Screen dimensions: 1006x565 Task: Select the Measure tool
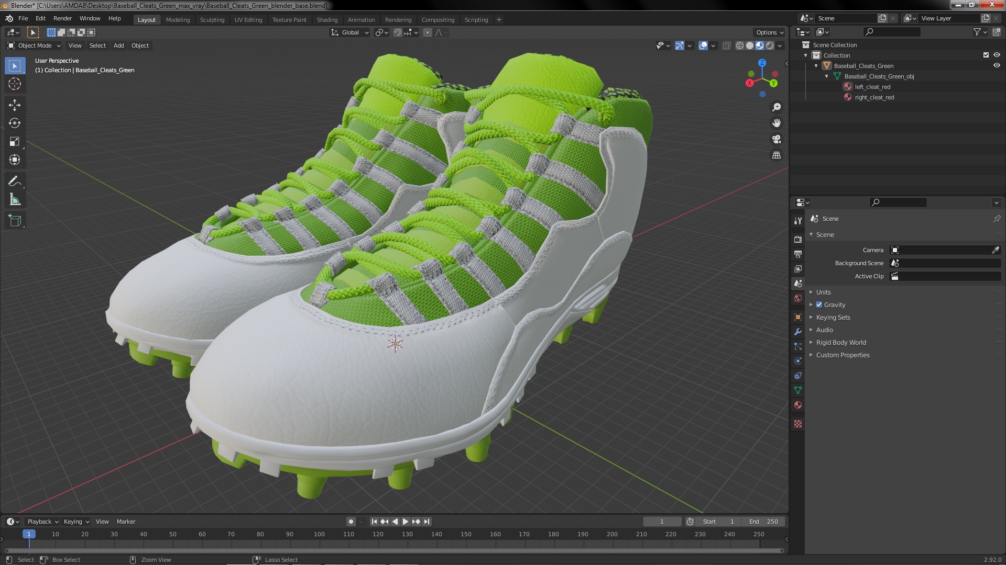tap(15, 199)
